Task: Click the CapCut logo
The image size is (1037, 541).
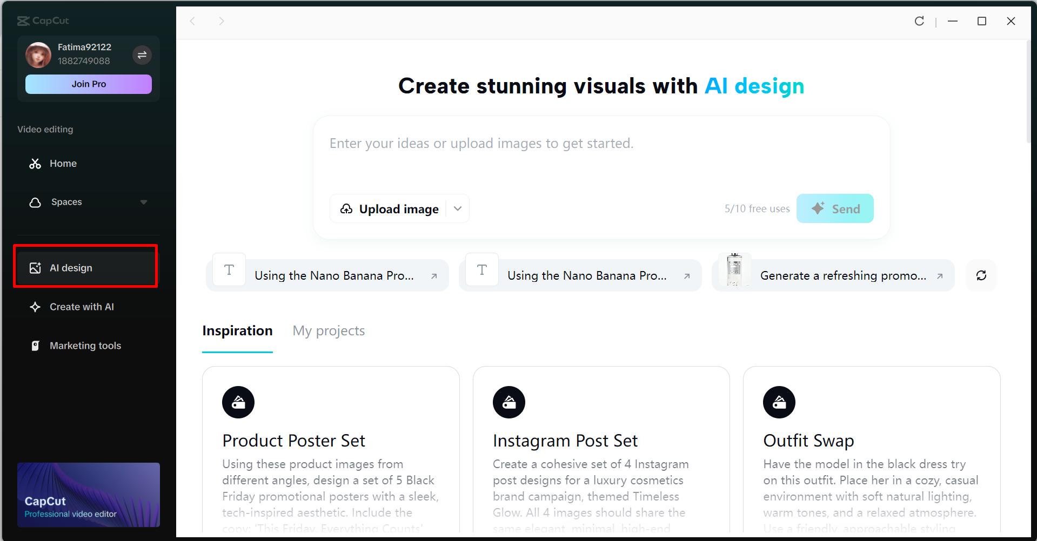Action: point(43,21)
